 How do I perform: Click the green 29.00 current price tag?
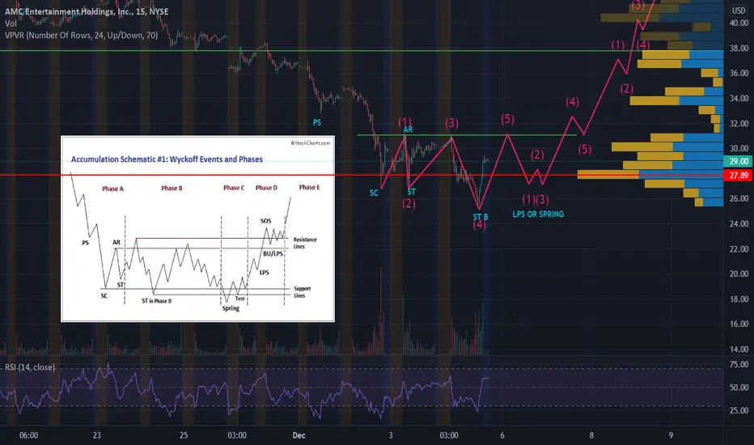coord(738,161)
